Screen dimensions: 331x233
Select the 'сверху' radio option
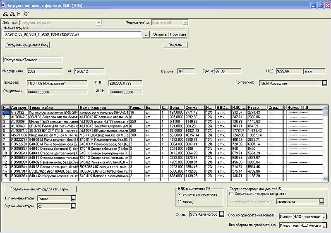(x=179, y=202)
